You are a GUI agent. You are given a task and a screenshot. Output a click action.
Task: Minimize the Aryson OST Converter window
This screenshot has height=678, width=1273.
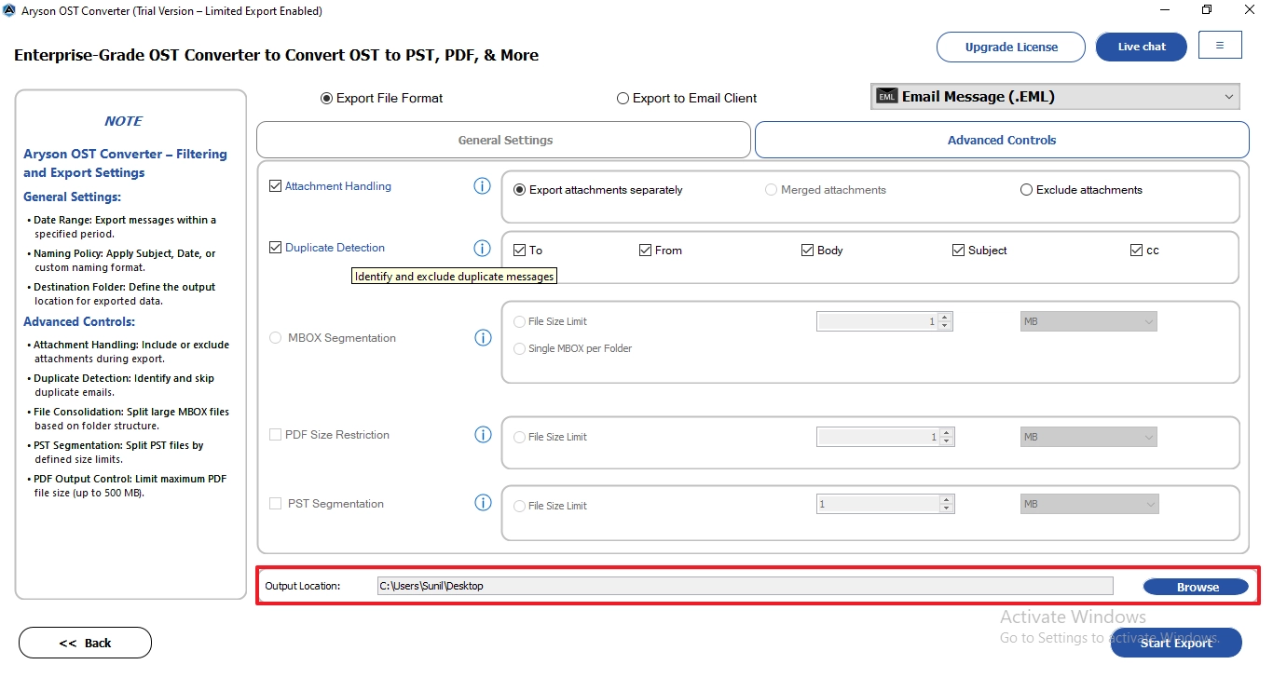pyautogui.click(x=1166, y=10)
